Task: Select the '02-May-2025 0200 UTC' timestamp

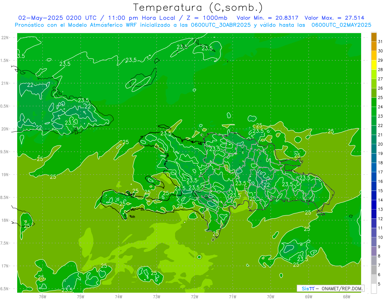Action: (57, 18)
